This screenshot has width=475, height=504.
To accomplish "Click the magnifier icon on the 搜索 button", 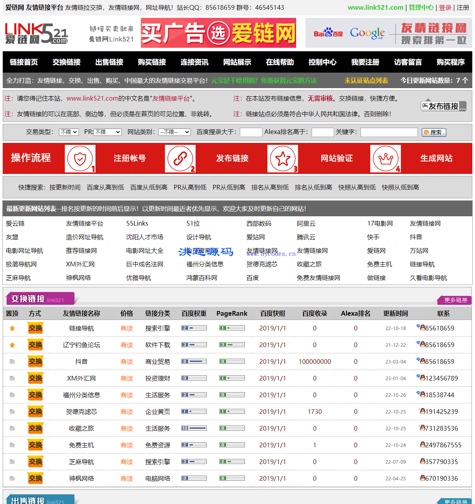I will 426,132.
